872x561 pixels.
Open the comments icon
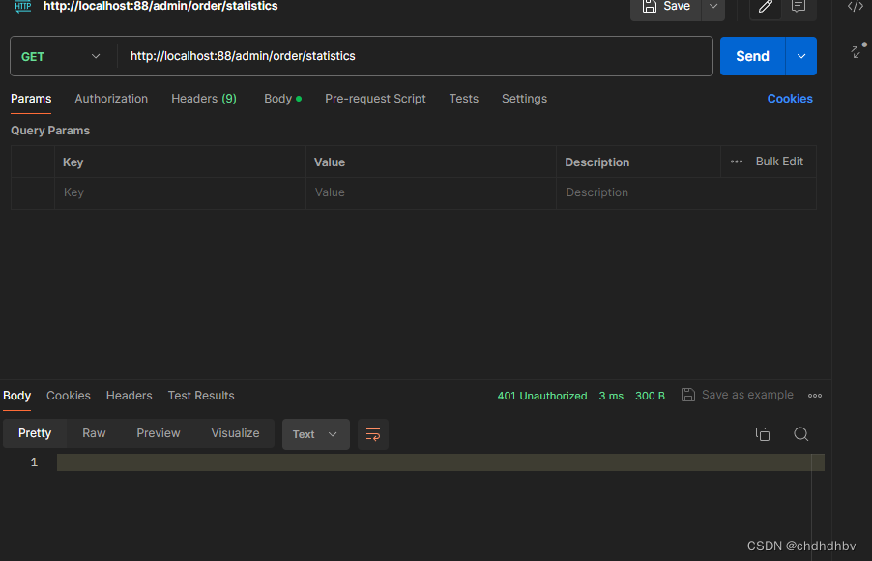point(798,7)
